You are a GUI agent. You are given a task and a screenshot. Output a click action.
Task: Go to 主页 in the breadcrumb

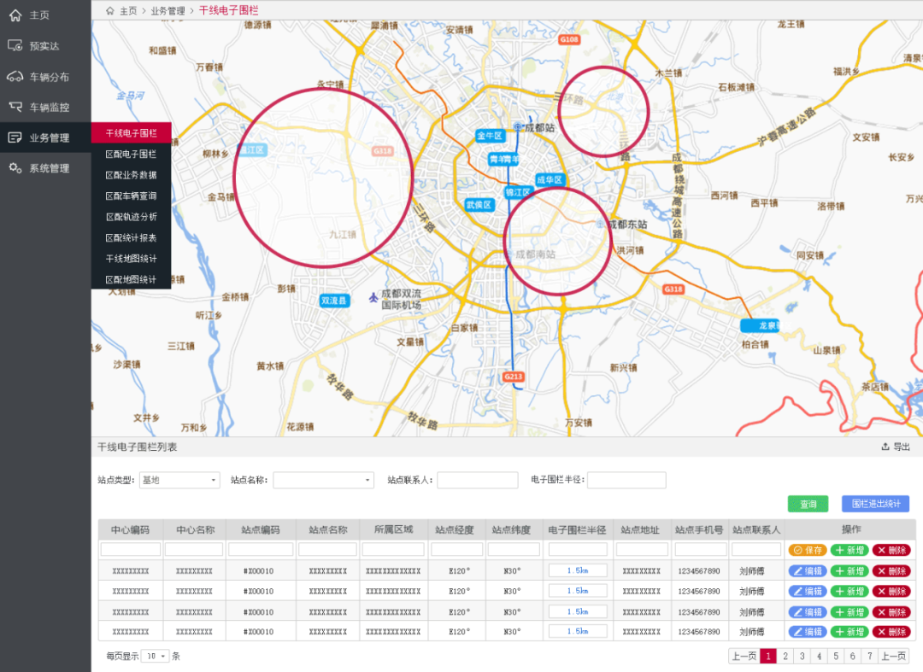click(x=128, y=10)
